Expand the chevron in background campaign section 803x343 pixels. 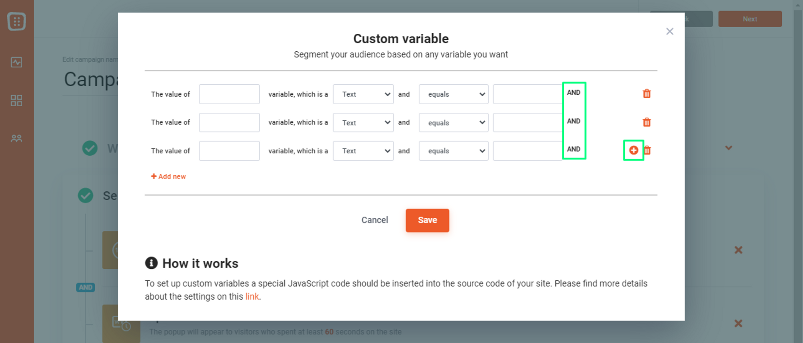click(729, 148)
